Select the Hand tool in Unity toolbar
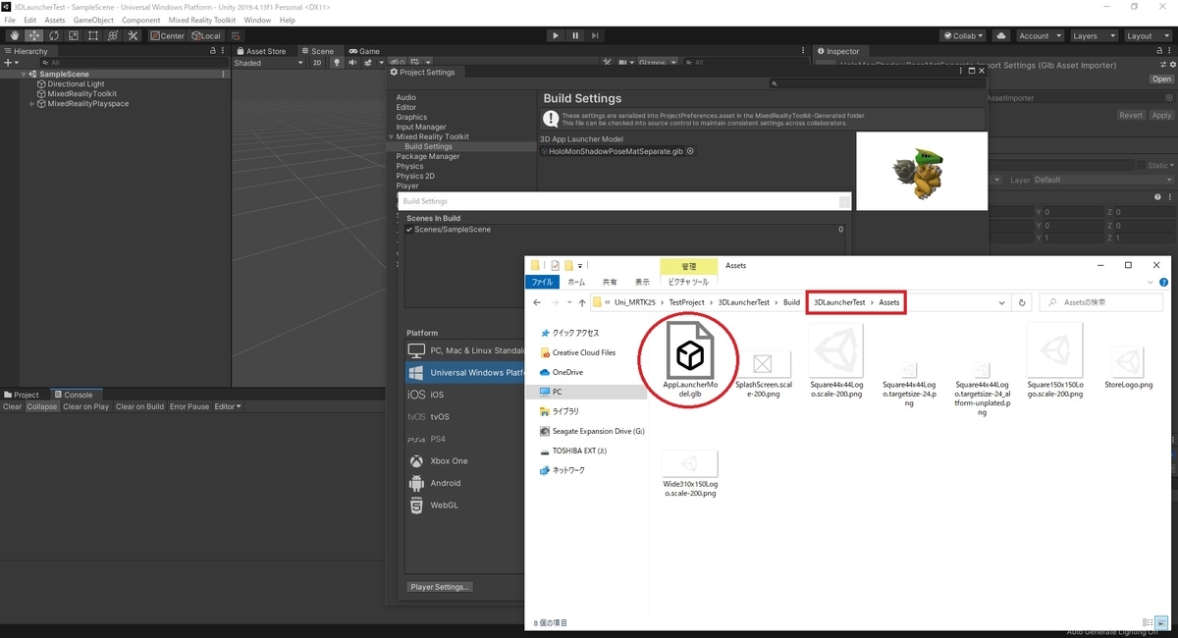 14,35
